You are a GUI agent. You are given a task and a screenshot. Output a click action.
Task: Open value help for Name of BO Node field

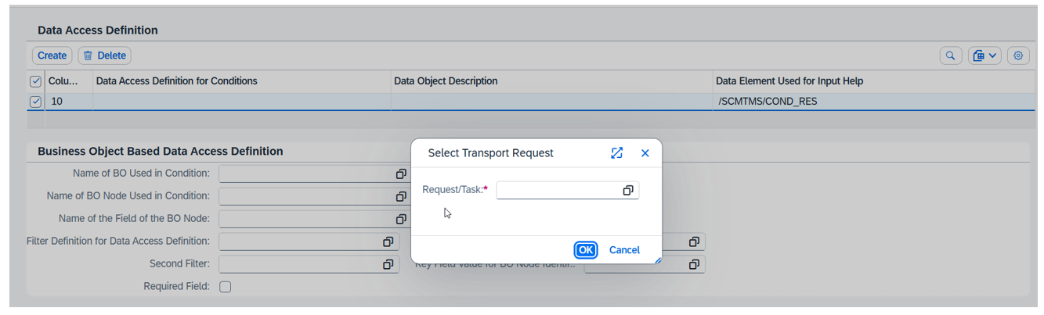coord(400,196)
